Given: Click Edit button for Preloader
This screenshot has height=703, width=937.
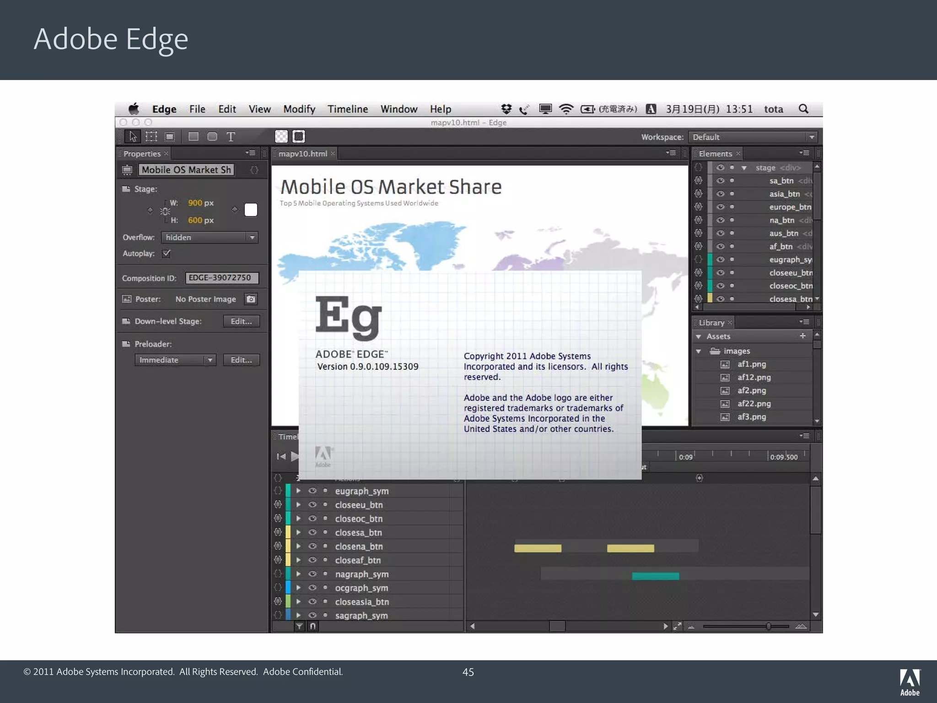Looking at the screenshot, I should pyautogui.click(x=241, y=360).
